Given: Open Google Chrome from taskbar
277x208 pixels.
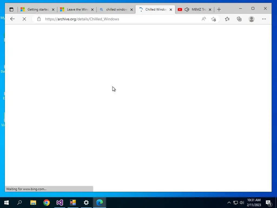Looking at the screenshot, I should (47, 203).
